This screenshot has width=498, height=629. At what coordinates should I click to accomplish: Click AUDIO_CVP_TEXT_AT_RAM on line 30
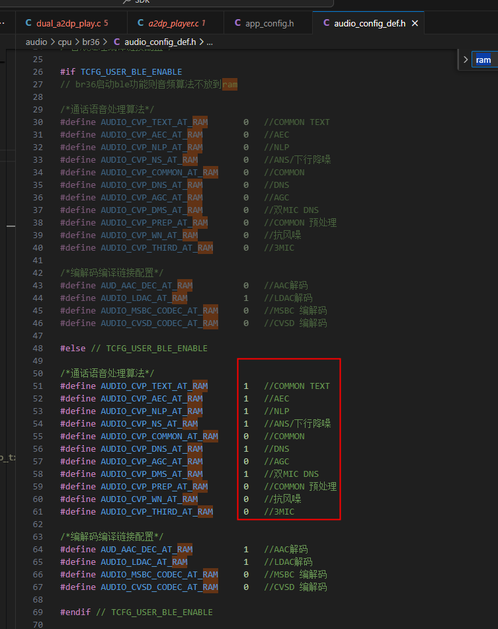coord(154,122)
